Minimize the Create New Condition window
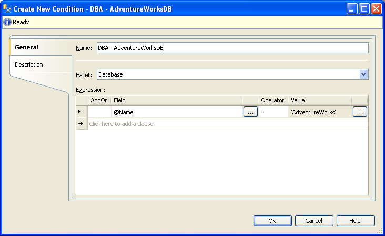 point(352,9)
